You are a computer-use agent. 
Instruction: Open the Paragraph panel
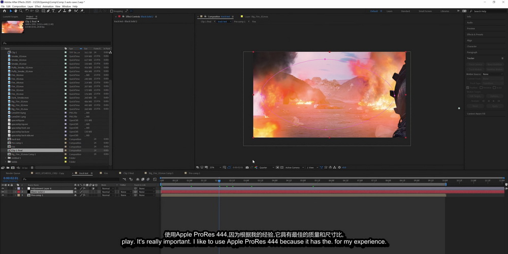[472, 52]
